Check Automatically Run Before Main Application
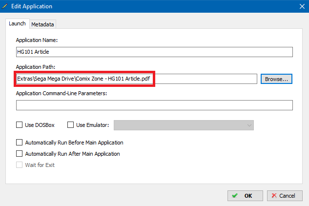This screenshot has height=206, width=309. [19, 143]
